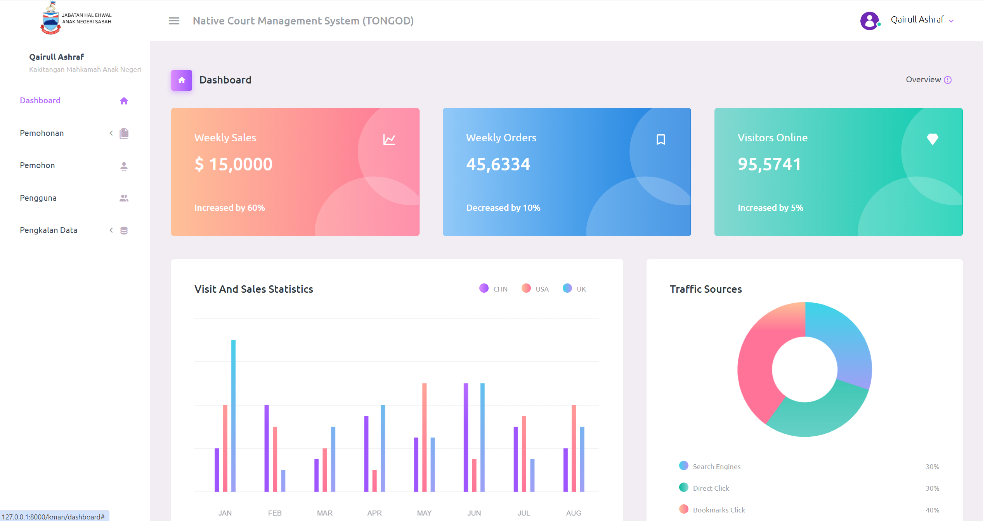The width and height of the screenshot is (983, 521).
Task: Click the hamburger menu icon in header
Action: coord(174,21)
